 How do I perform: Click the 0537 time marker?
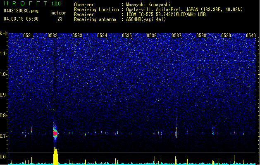click(x=177, y=35)
